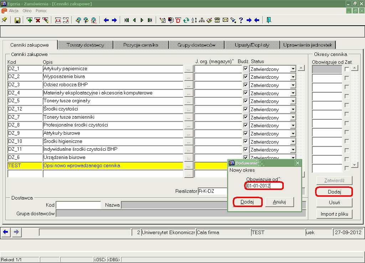The height and width of the screenshot is (263, 365).
Task: Switch to Pozycje cennika tab
Action: click(x=141, y=45)
